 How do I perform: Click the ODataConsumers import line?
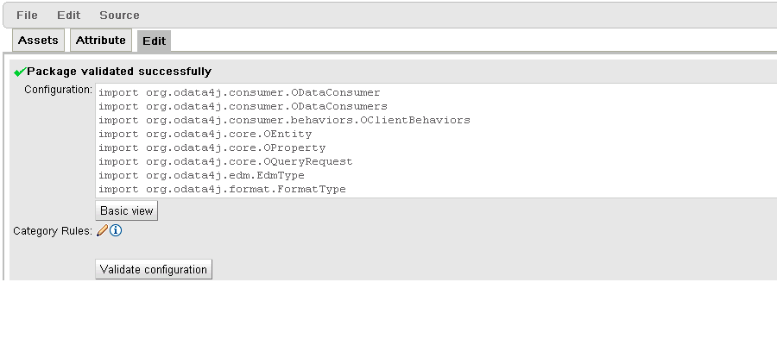tap(243, 106)
